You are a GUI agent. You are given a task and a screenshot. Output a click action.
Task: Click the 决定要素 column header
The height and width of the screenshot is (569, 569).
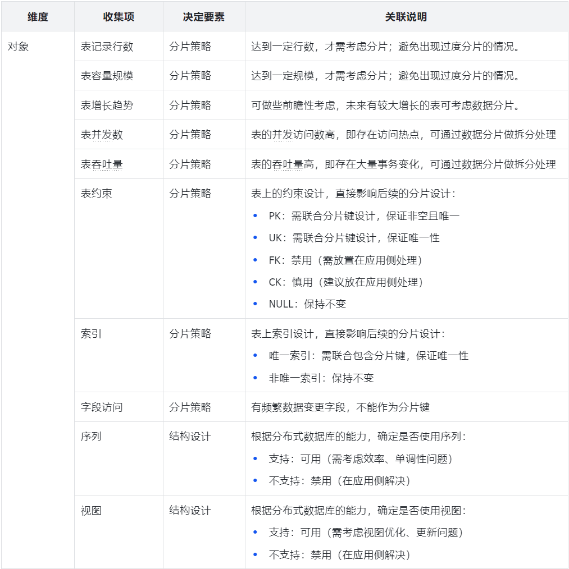pyautogui.click(x=203, y=16)
